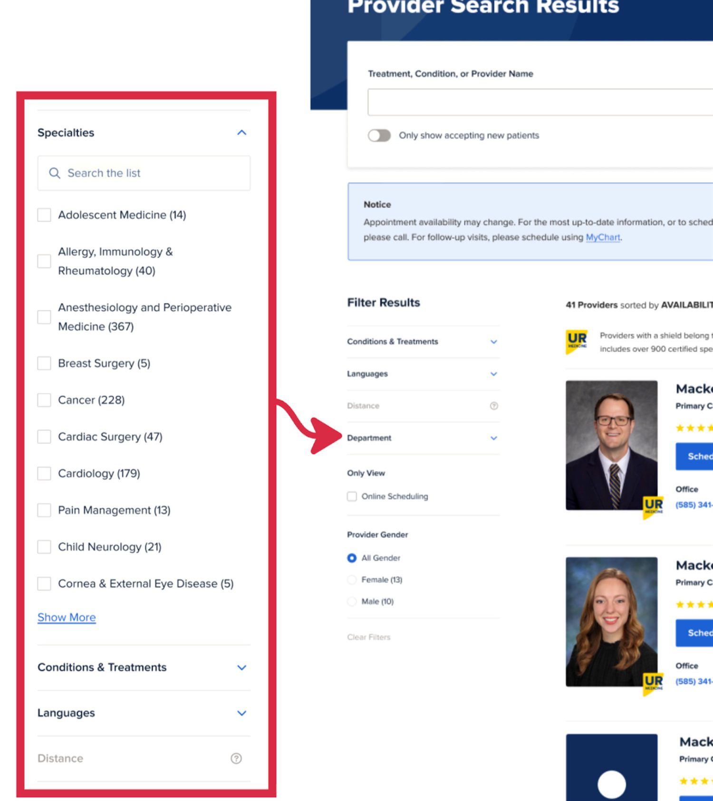The height and width of the screenshot is (801, 713).
Task: Click first provider's Schedule button
Action: click(x=694, y=457)
